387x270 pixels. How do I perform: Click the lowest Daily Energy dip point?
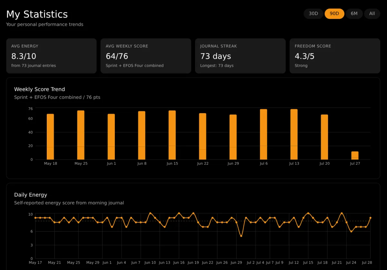pos(241,236)
